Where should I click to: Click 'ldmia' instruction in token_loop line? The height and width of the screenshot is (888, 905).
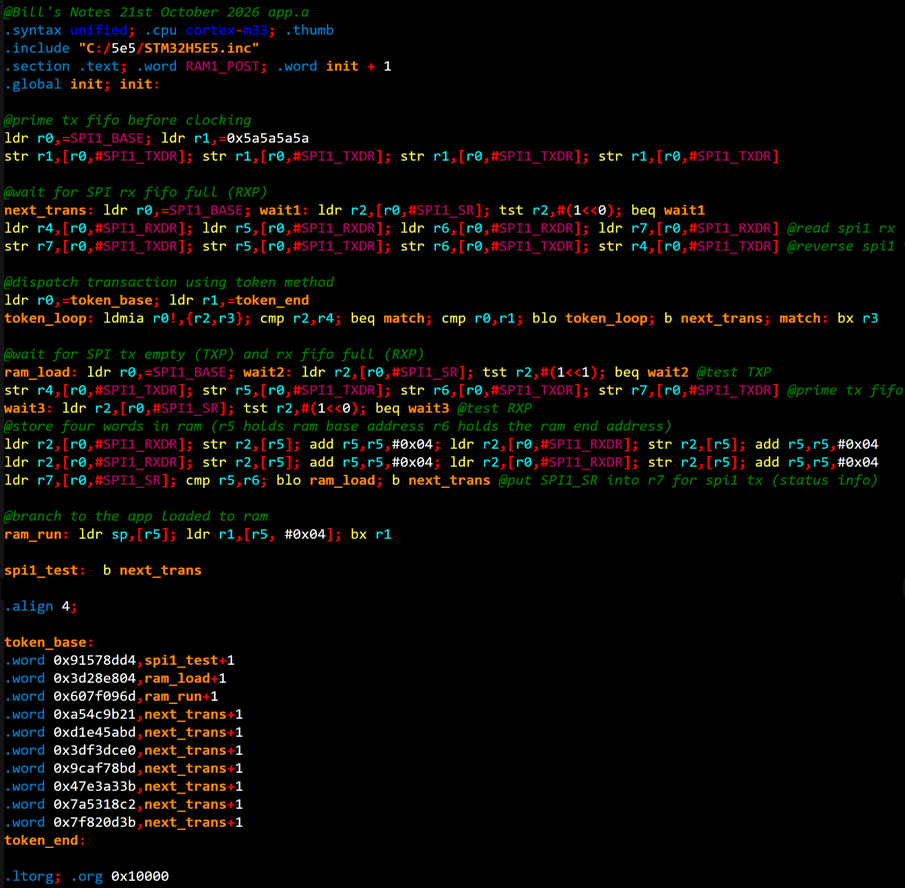[x=124, y=319]
